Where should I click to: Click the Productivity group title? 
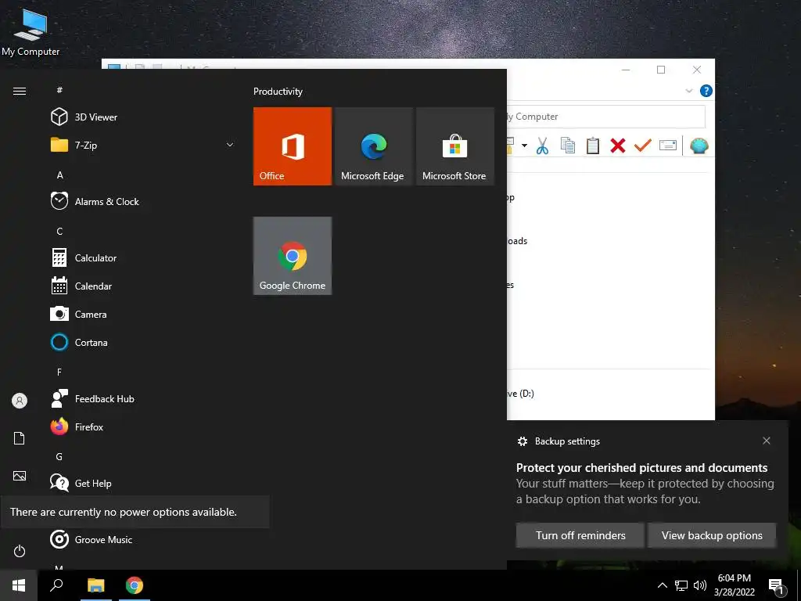[x=278, y=92]
